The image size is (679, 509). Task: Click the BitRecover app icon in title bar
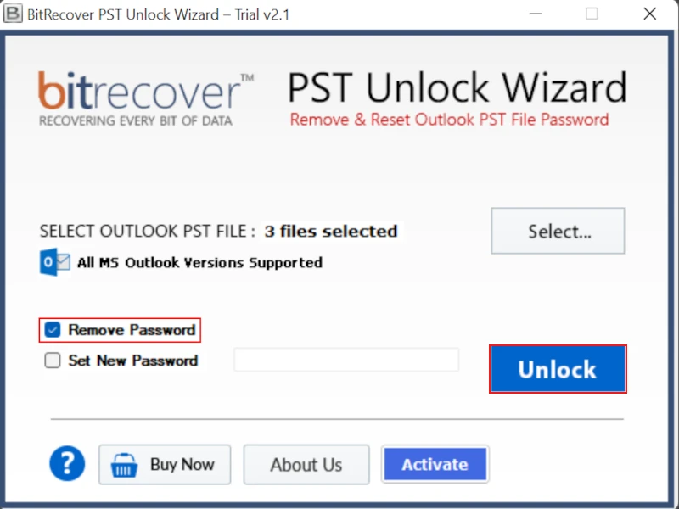coord(13,14)
